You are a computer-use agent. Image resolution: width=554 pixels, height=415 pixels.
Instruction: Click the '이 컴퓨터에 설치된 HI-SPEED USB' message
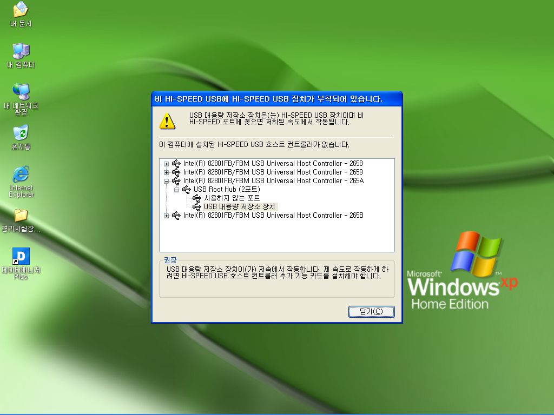[x=254, y=145]
